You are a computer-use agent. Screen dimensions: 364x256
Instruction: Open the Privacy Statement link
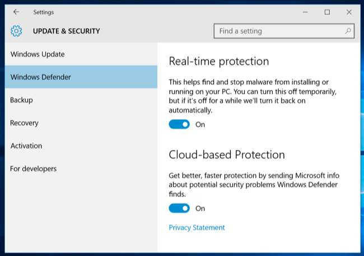[x=197, y=227]
